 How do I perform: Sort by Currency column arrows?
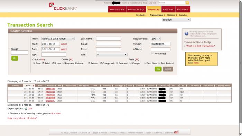[x=112, y=86]
